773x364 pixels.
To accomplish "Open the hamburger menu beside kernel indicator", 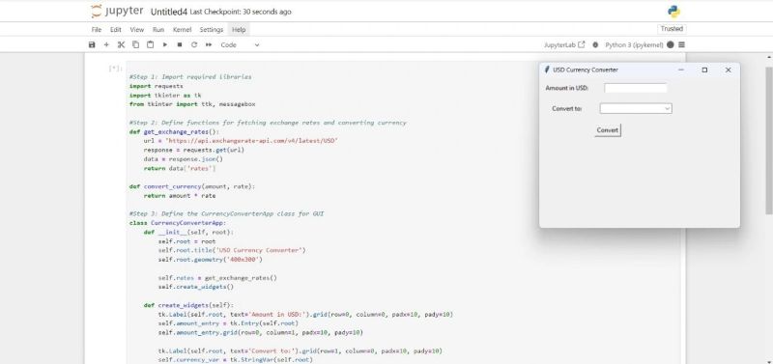I will point(681,44).
